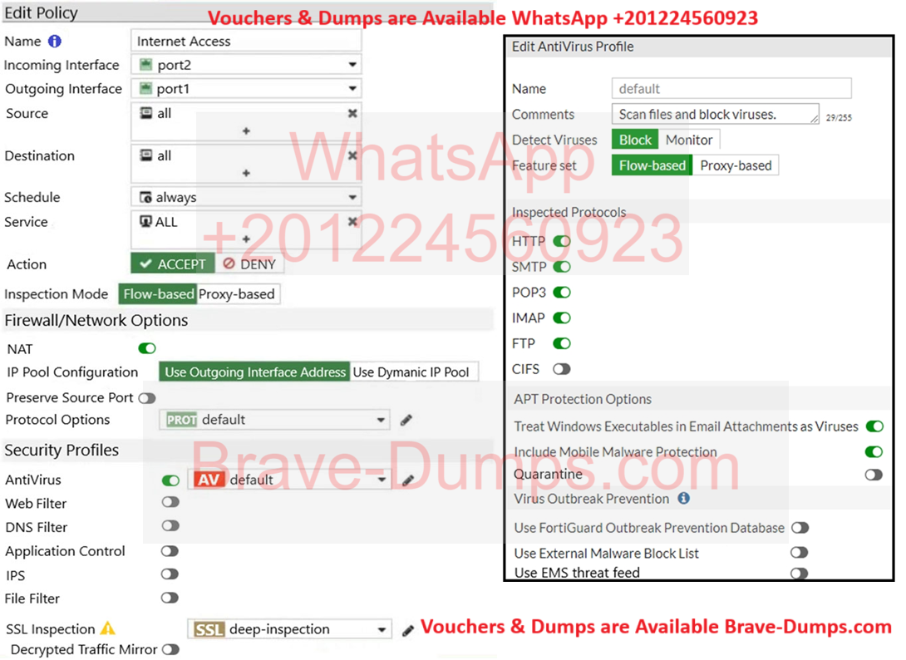Viewport: 906px width, 660px height.
Task: Remove the 'all' entry from Source
Action: pos(352,114)
